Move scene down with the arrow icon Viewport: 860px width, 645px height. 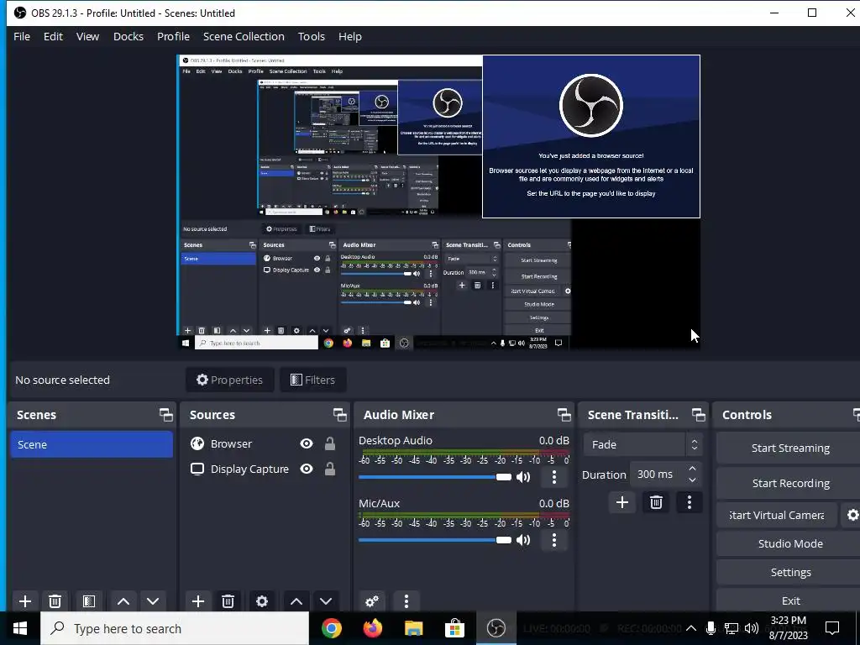[153, 601]
